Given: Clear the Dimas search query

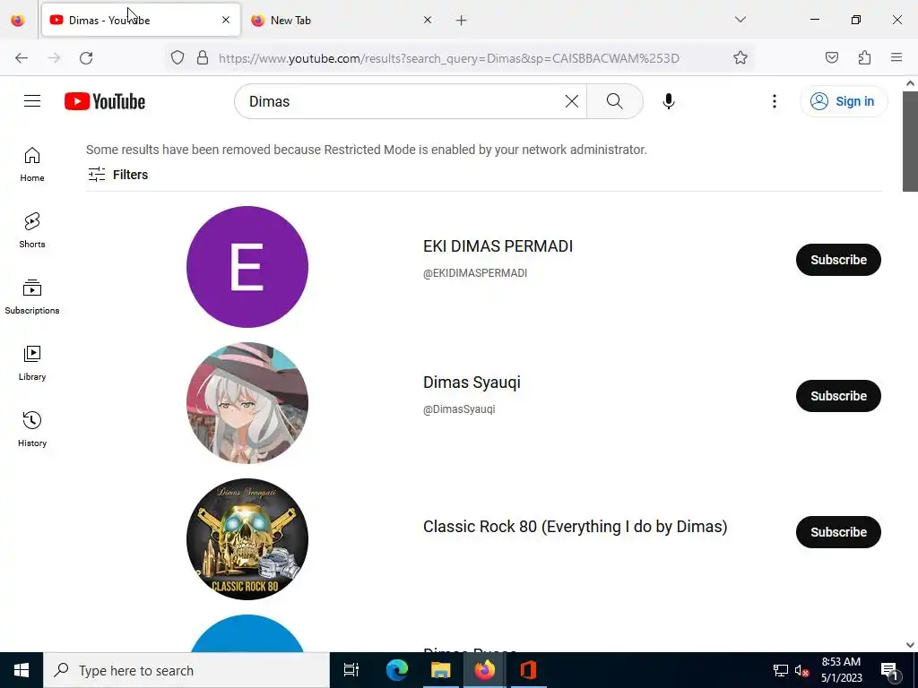Looking at the screenshot, I should pos(571,101).
